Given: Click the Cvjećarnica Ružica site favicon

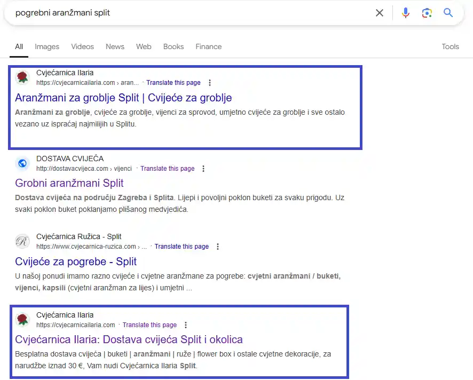Looking at the screenshot, I should pos(22,242).
